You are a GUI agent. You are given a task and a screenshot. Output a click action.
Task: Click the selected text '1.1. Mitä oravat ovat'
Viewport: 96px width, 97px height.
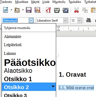pyautogui.click(x=76, y=88)
